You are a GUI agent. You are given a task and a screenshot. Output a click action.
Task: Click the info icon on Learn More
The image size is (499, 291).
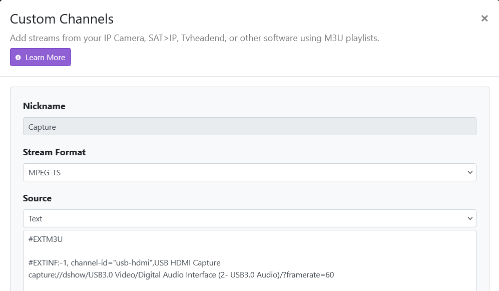[18, 57]
